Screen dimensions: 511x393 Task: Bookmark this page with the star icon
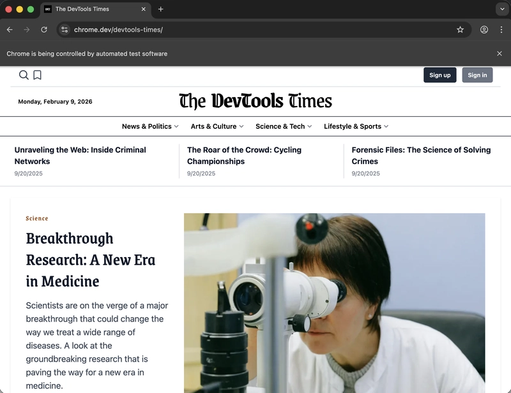point(460,29)
